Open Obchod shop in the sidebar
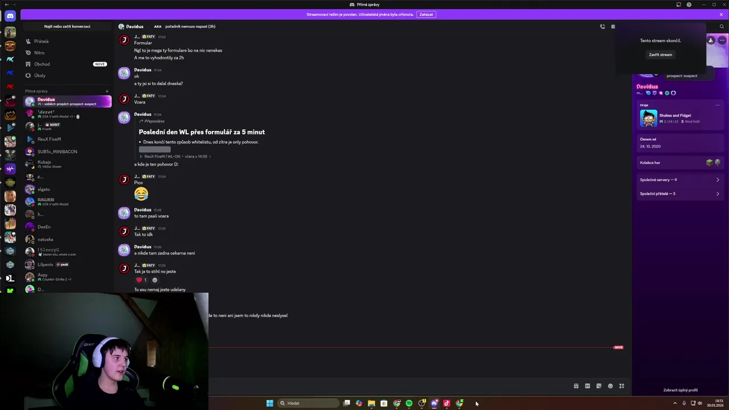 67,64
